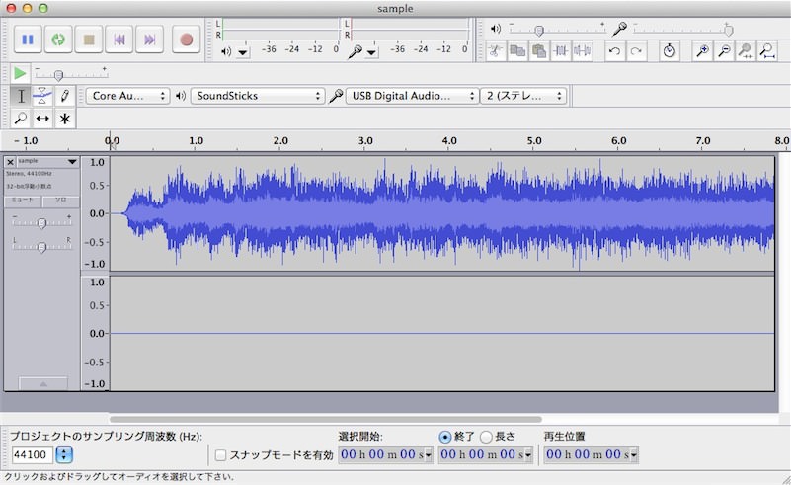
Task: Click 3.0 on the timeline ruler
Action: (365, 141)
